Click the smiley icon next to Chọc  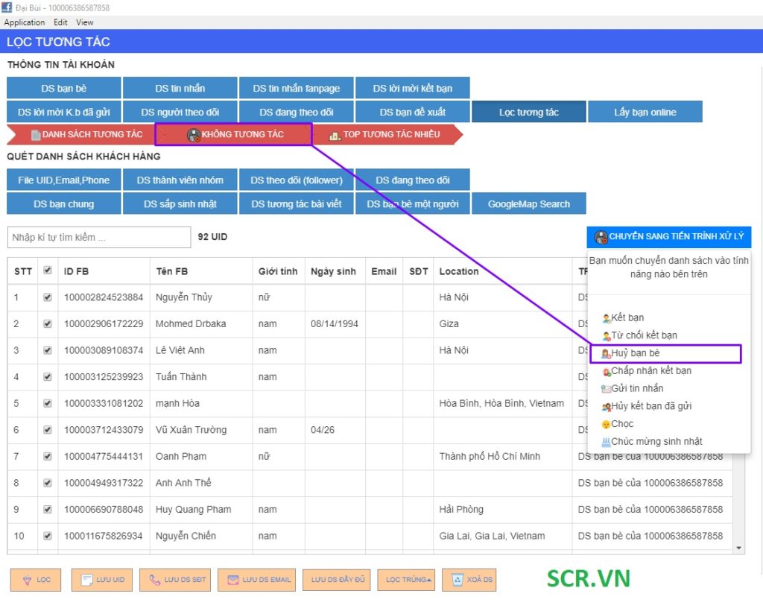tap(606, 424)
